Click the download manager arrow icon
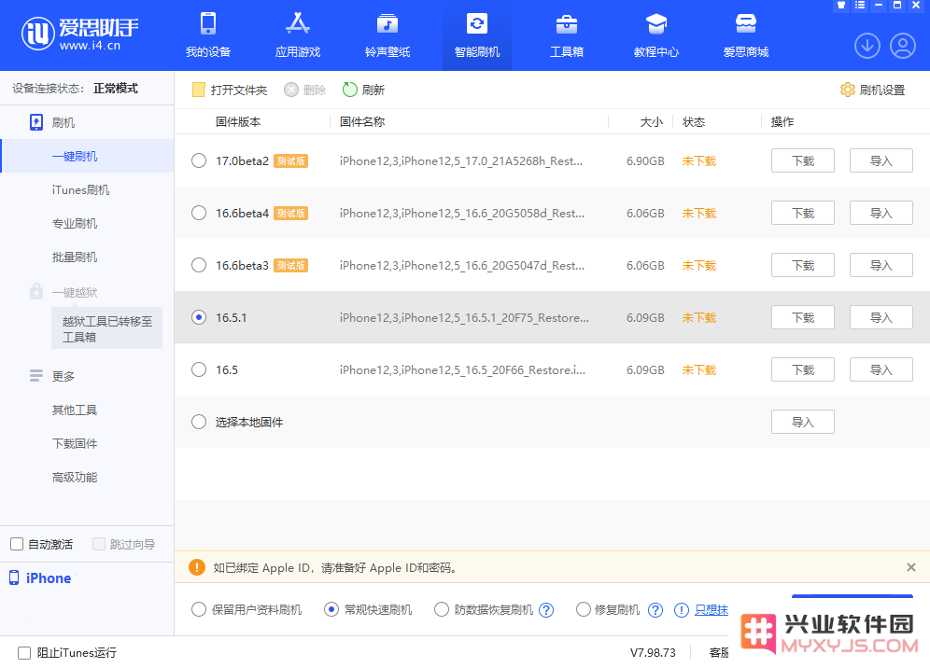 [867, 46]
